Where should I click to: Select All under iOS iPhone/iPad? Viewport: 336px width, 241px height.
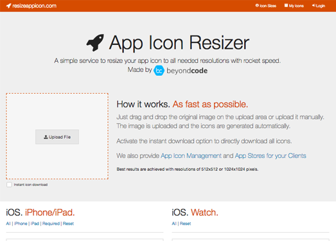(8, 224)
